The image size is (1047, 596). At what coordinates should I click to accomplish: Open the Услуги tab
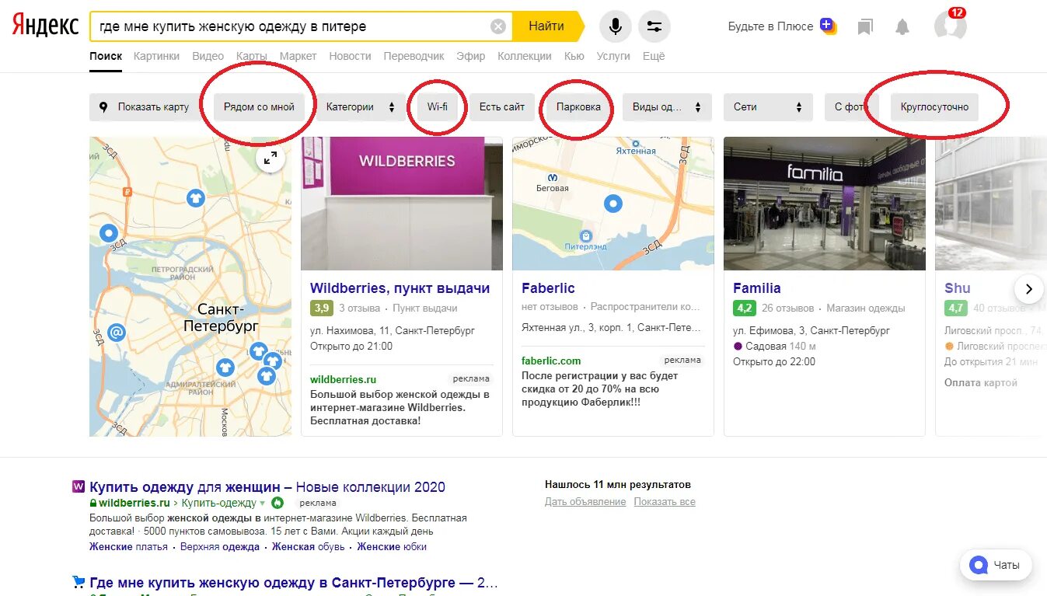[x=613, y=56]
